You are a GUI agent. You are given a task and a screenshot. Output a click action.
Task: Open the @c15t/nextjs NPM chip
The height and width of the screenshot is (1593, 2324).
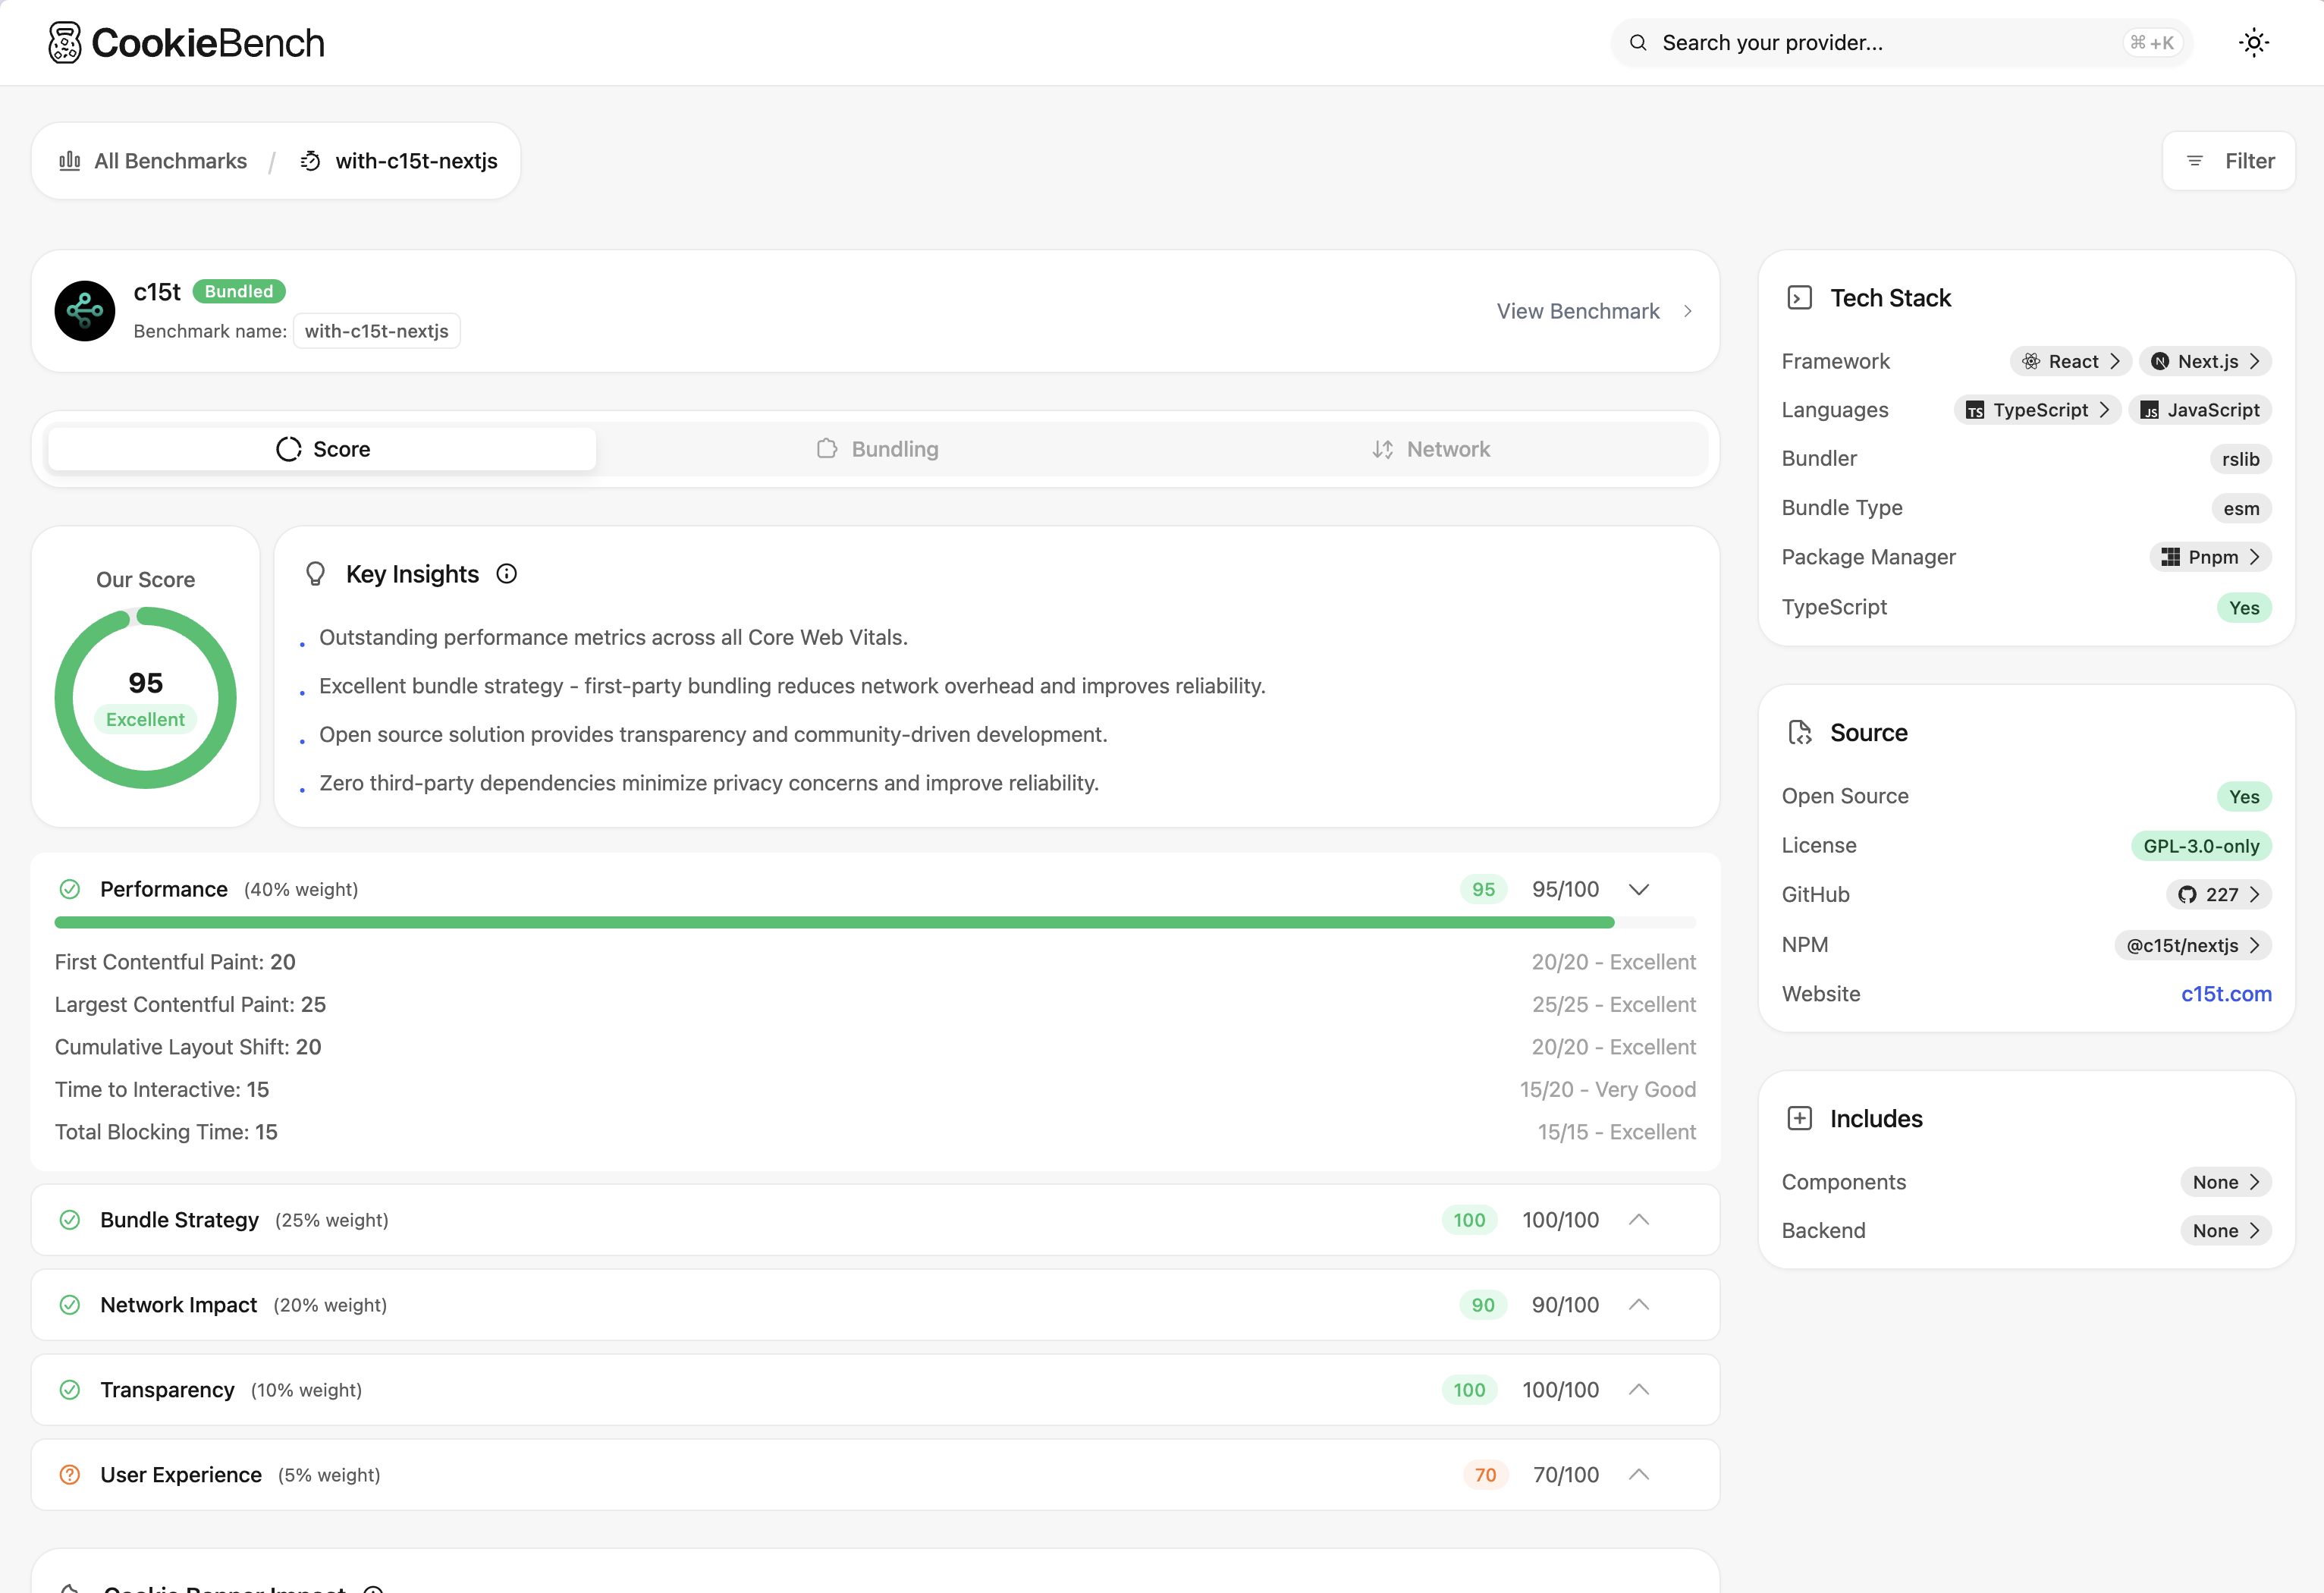pyautogui.click(x=2192, y=945)
